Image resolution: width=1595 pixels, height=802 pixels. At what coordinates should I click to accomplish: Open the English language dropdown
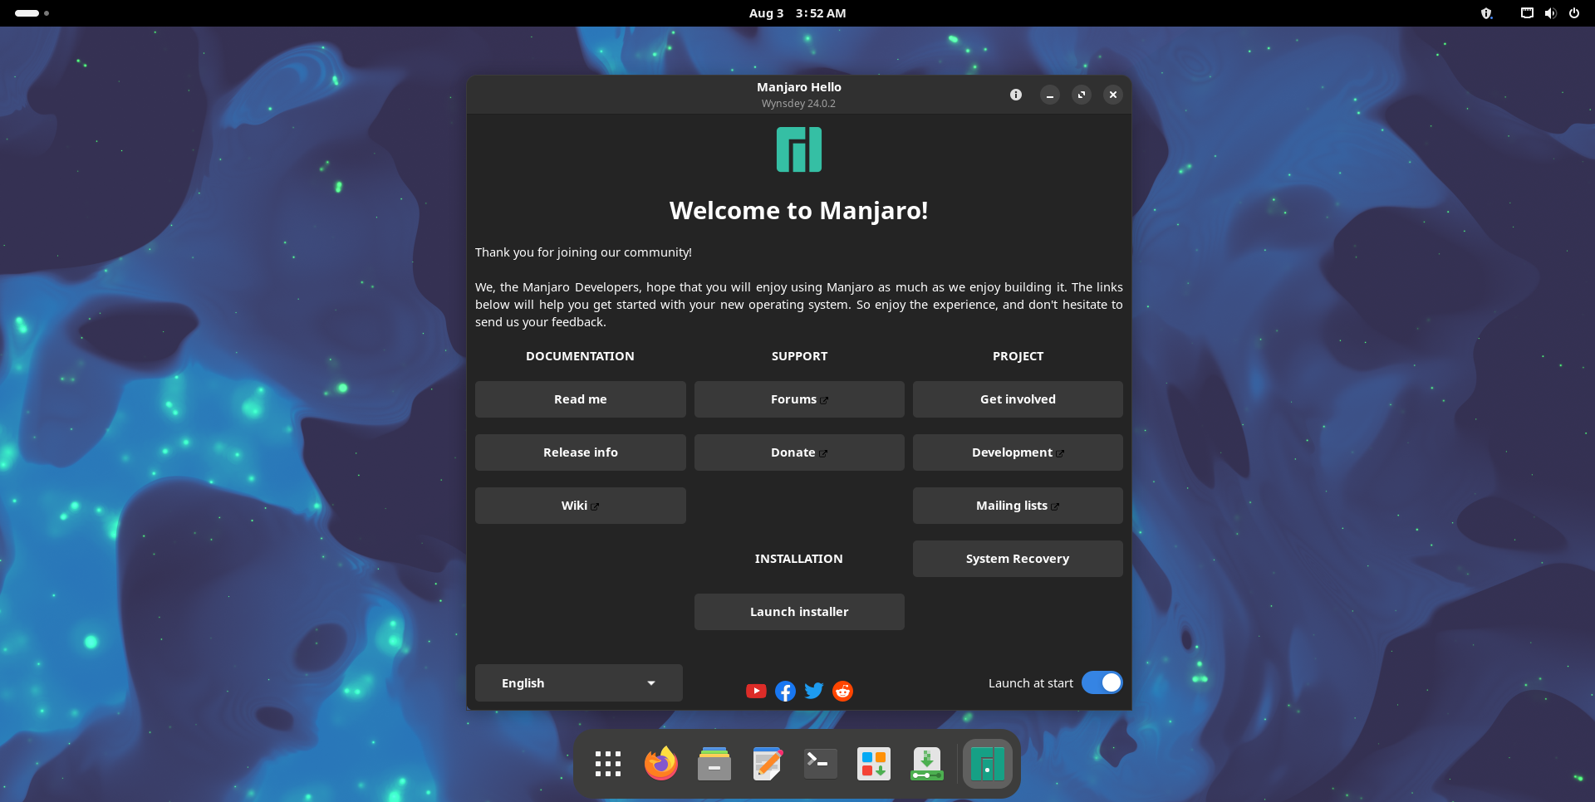579,683
